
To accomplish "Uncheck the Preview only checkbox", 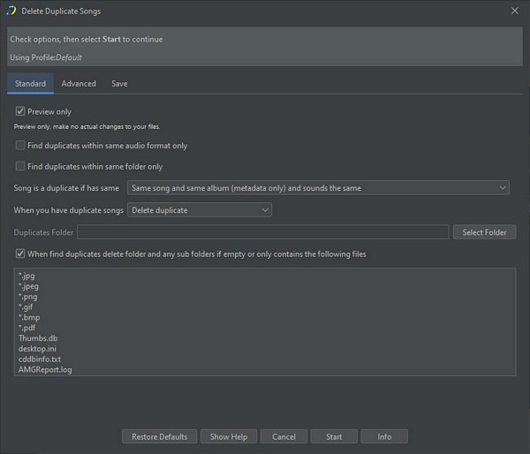I will pyautogui.click(x=20, y=112).
